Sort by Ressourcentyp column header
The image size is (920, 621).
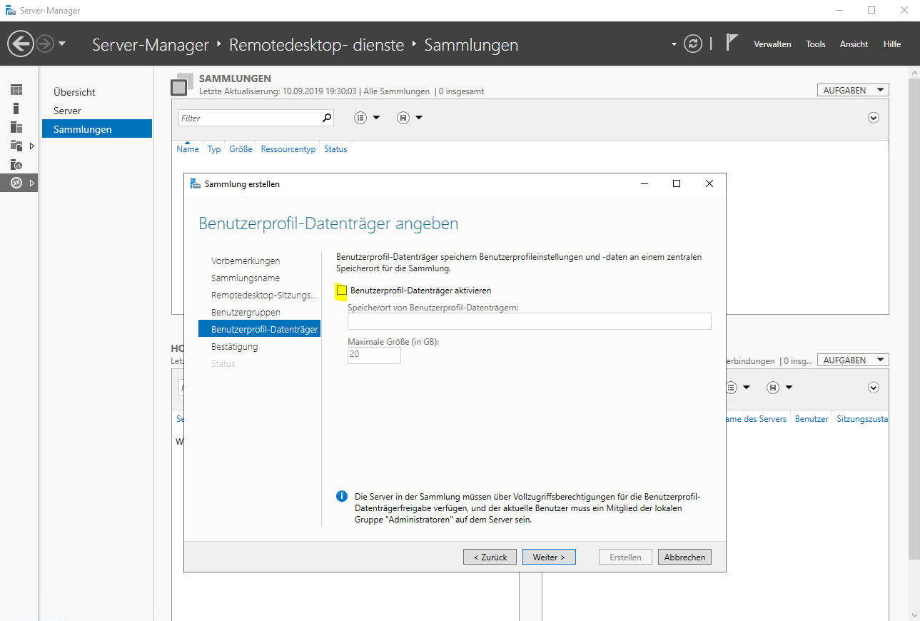point(288,149)
